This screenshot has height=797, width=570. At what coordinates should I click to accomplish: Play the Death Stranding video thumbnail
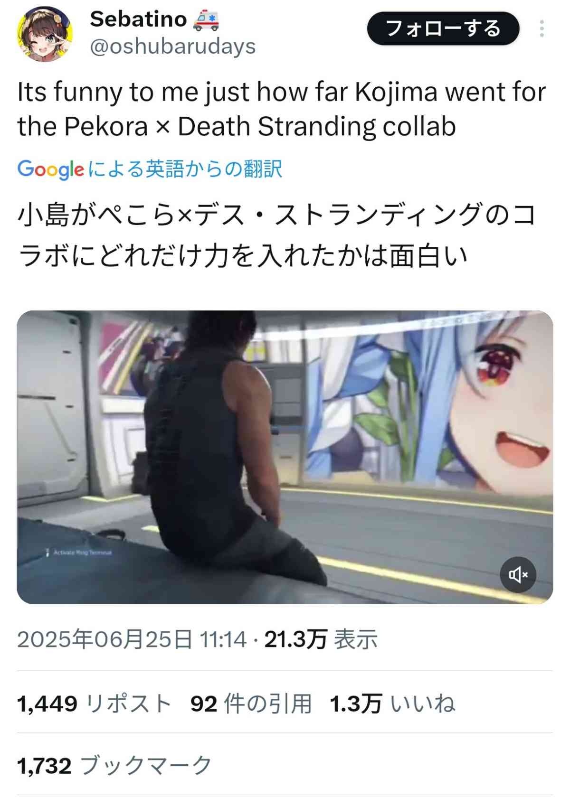tap(285, 457)
